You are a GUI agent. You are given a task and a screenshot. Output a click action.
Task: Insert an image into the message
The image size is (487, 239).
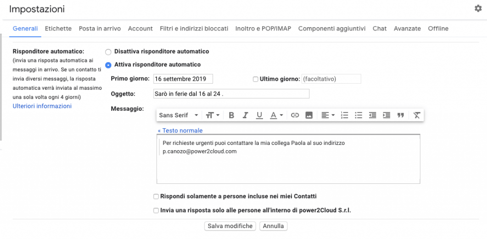click(x=309, y=115)
